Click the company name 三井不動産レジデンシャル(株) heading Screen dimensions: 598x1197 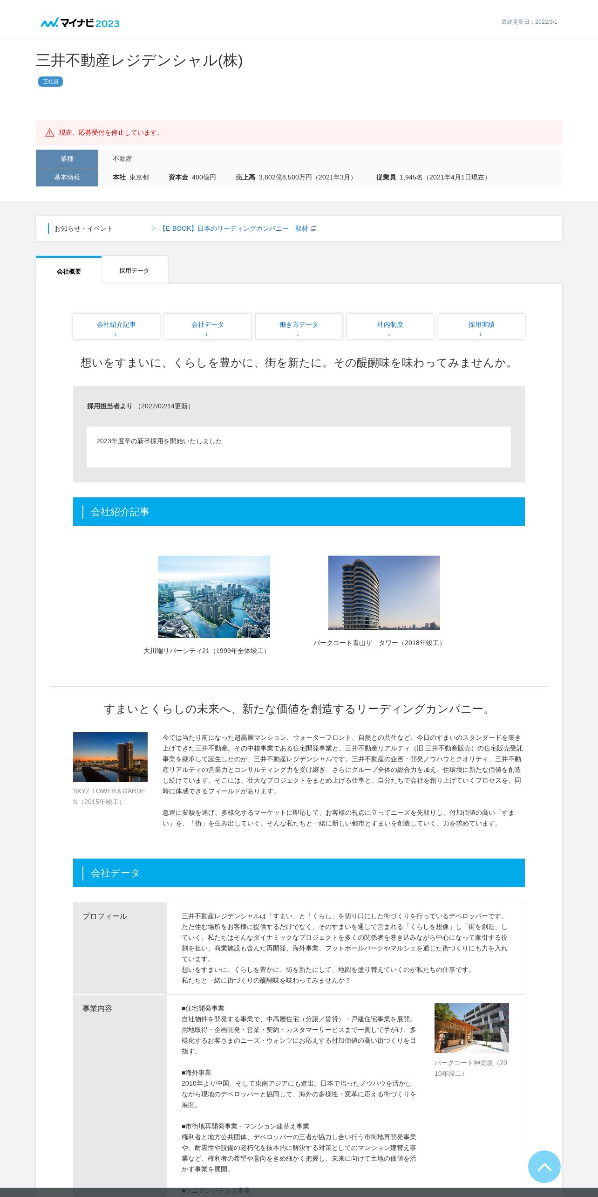pyautogui.click(x=139, y=61)
